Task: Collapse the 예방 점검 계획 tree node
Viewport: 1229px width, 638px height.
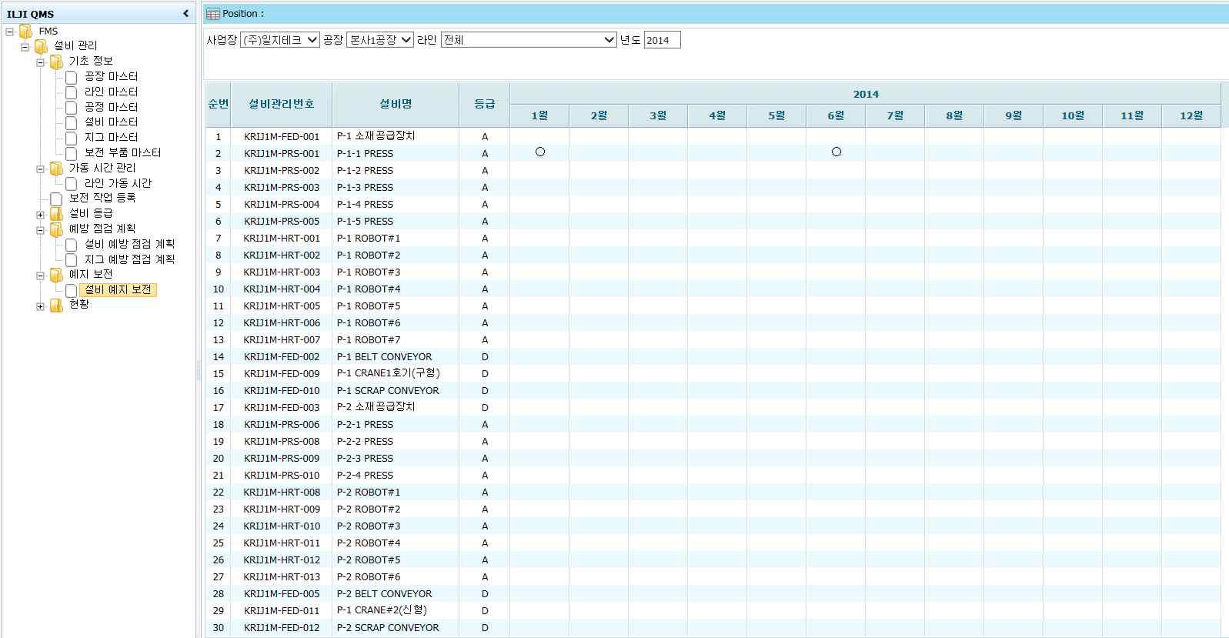Action: (x=40, y=230)
